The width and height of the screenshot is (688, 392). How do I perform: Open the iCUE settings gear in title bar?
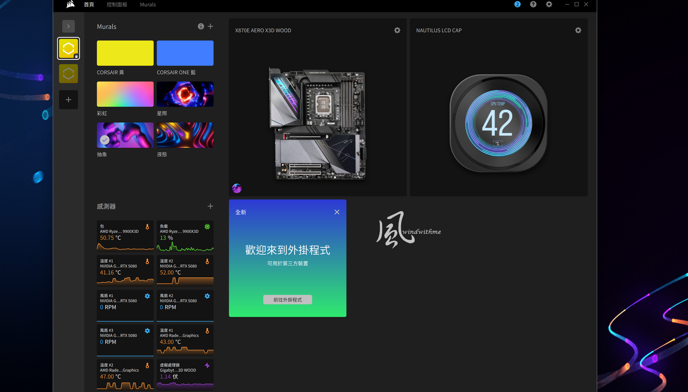pos(549,4)
